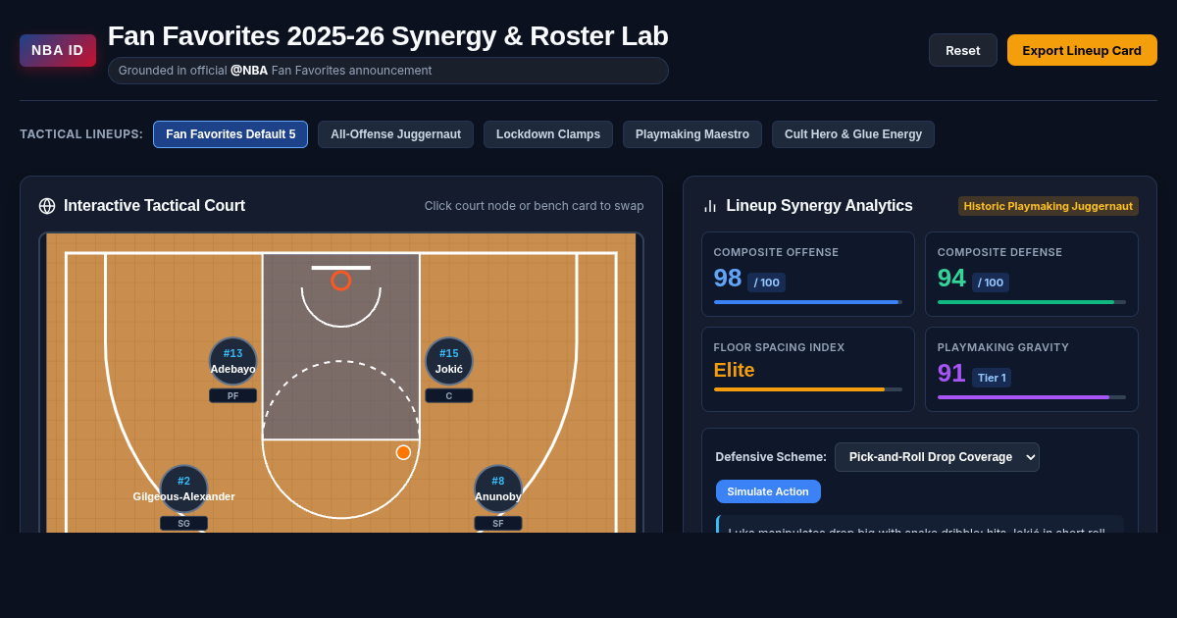Switch to All-Offense Juggernaut lineup
Screen dimensions: 1177x618
click(395, 134)
